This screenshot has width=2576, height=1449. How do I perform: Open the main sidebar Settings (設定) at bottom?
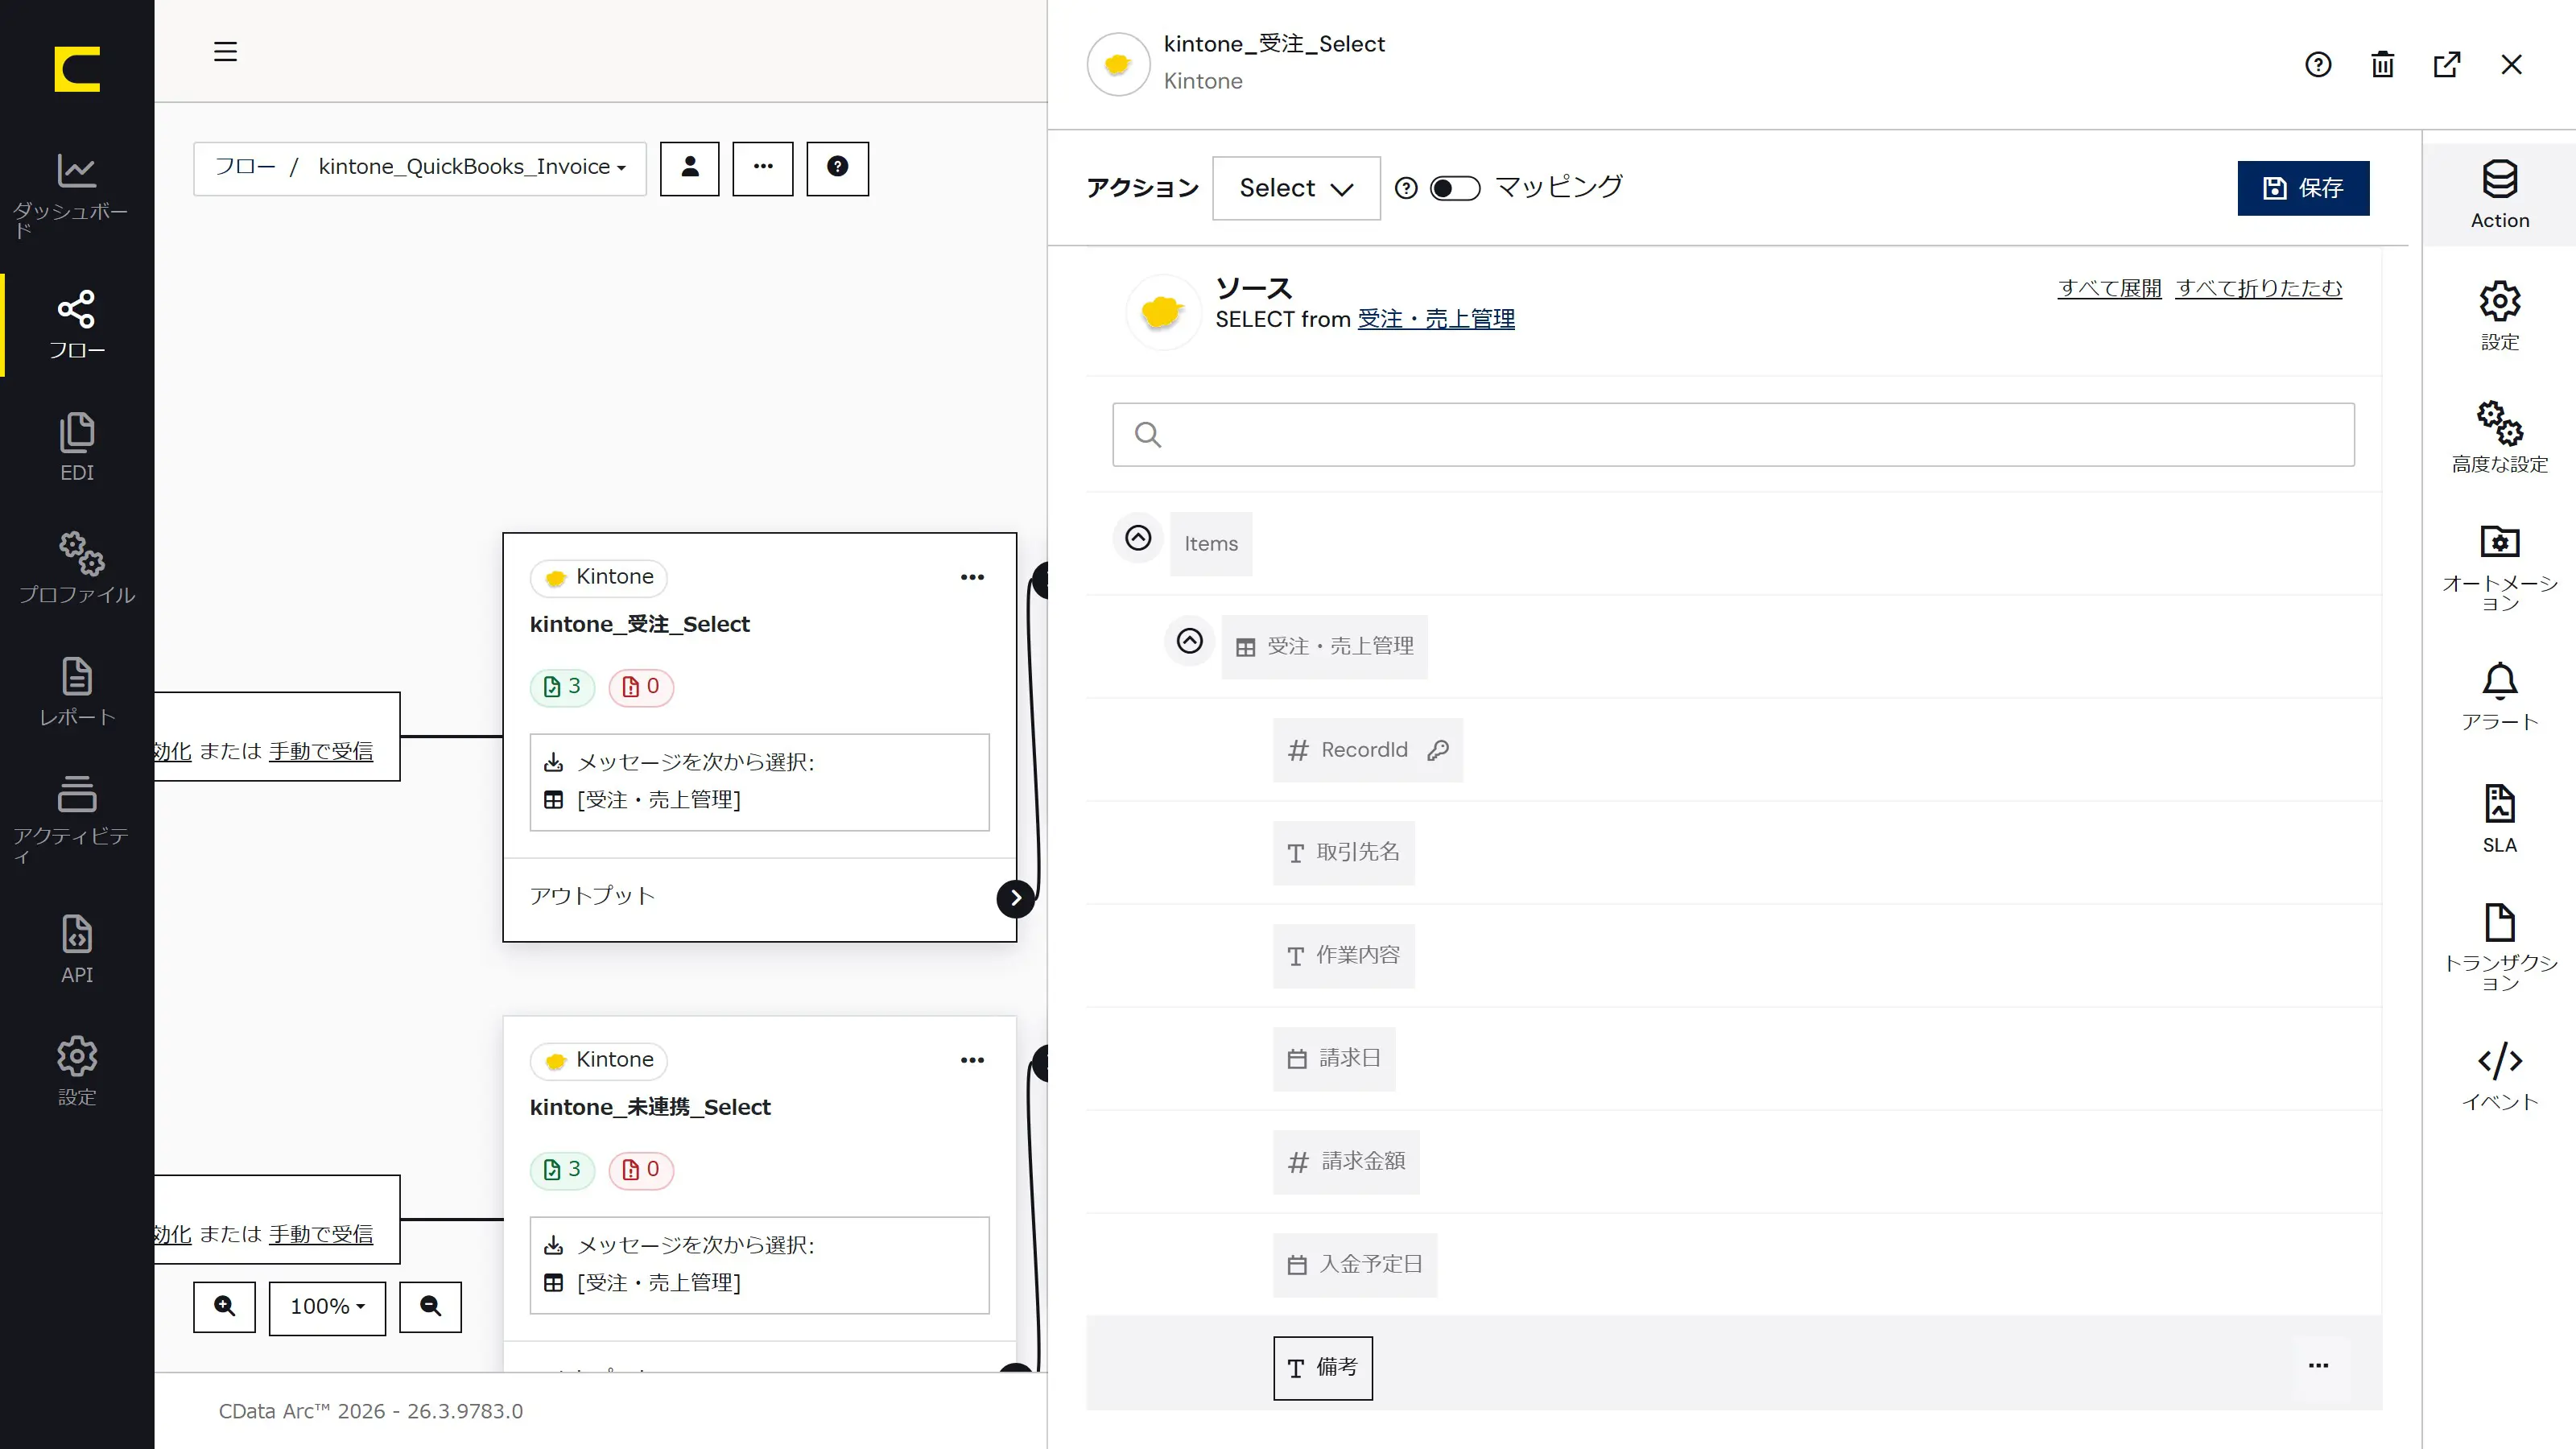click(x=76, y=1071)
